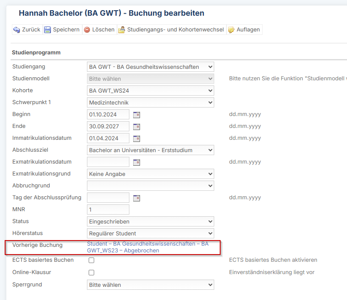Click inside the MNR input field
The image size is (347, 300).
point(108,209)
